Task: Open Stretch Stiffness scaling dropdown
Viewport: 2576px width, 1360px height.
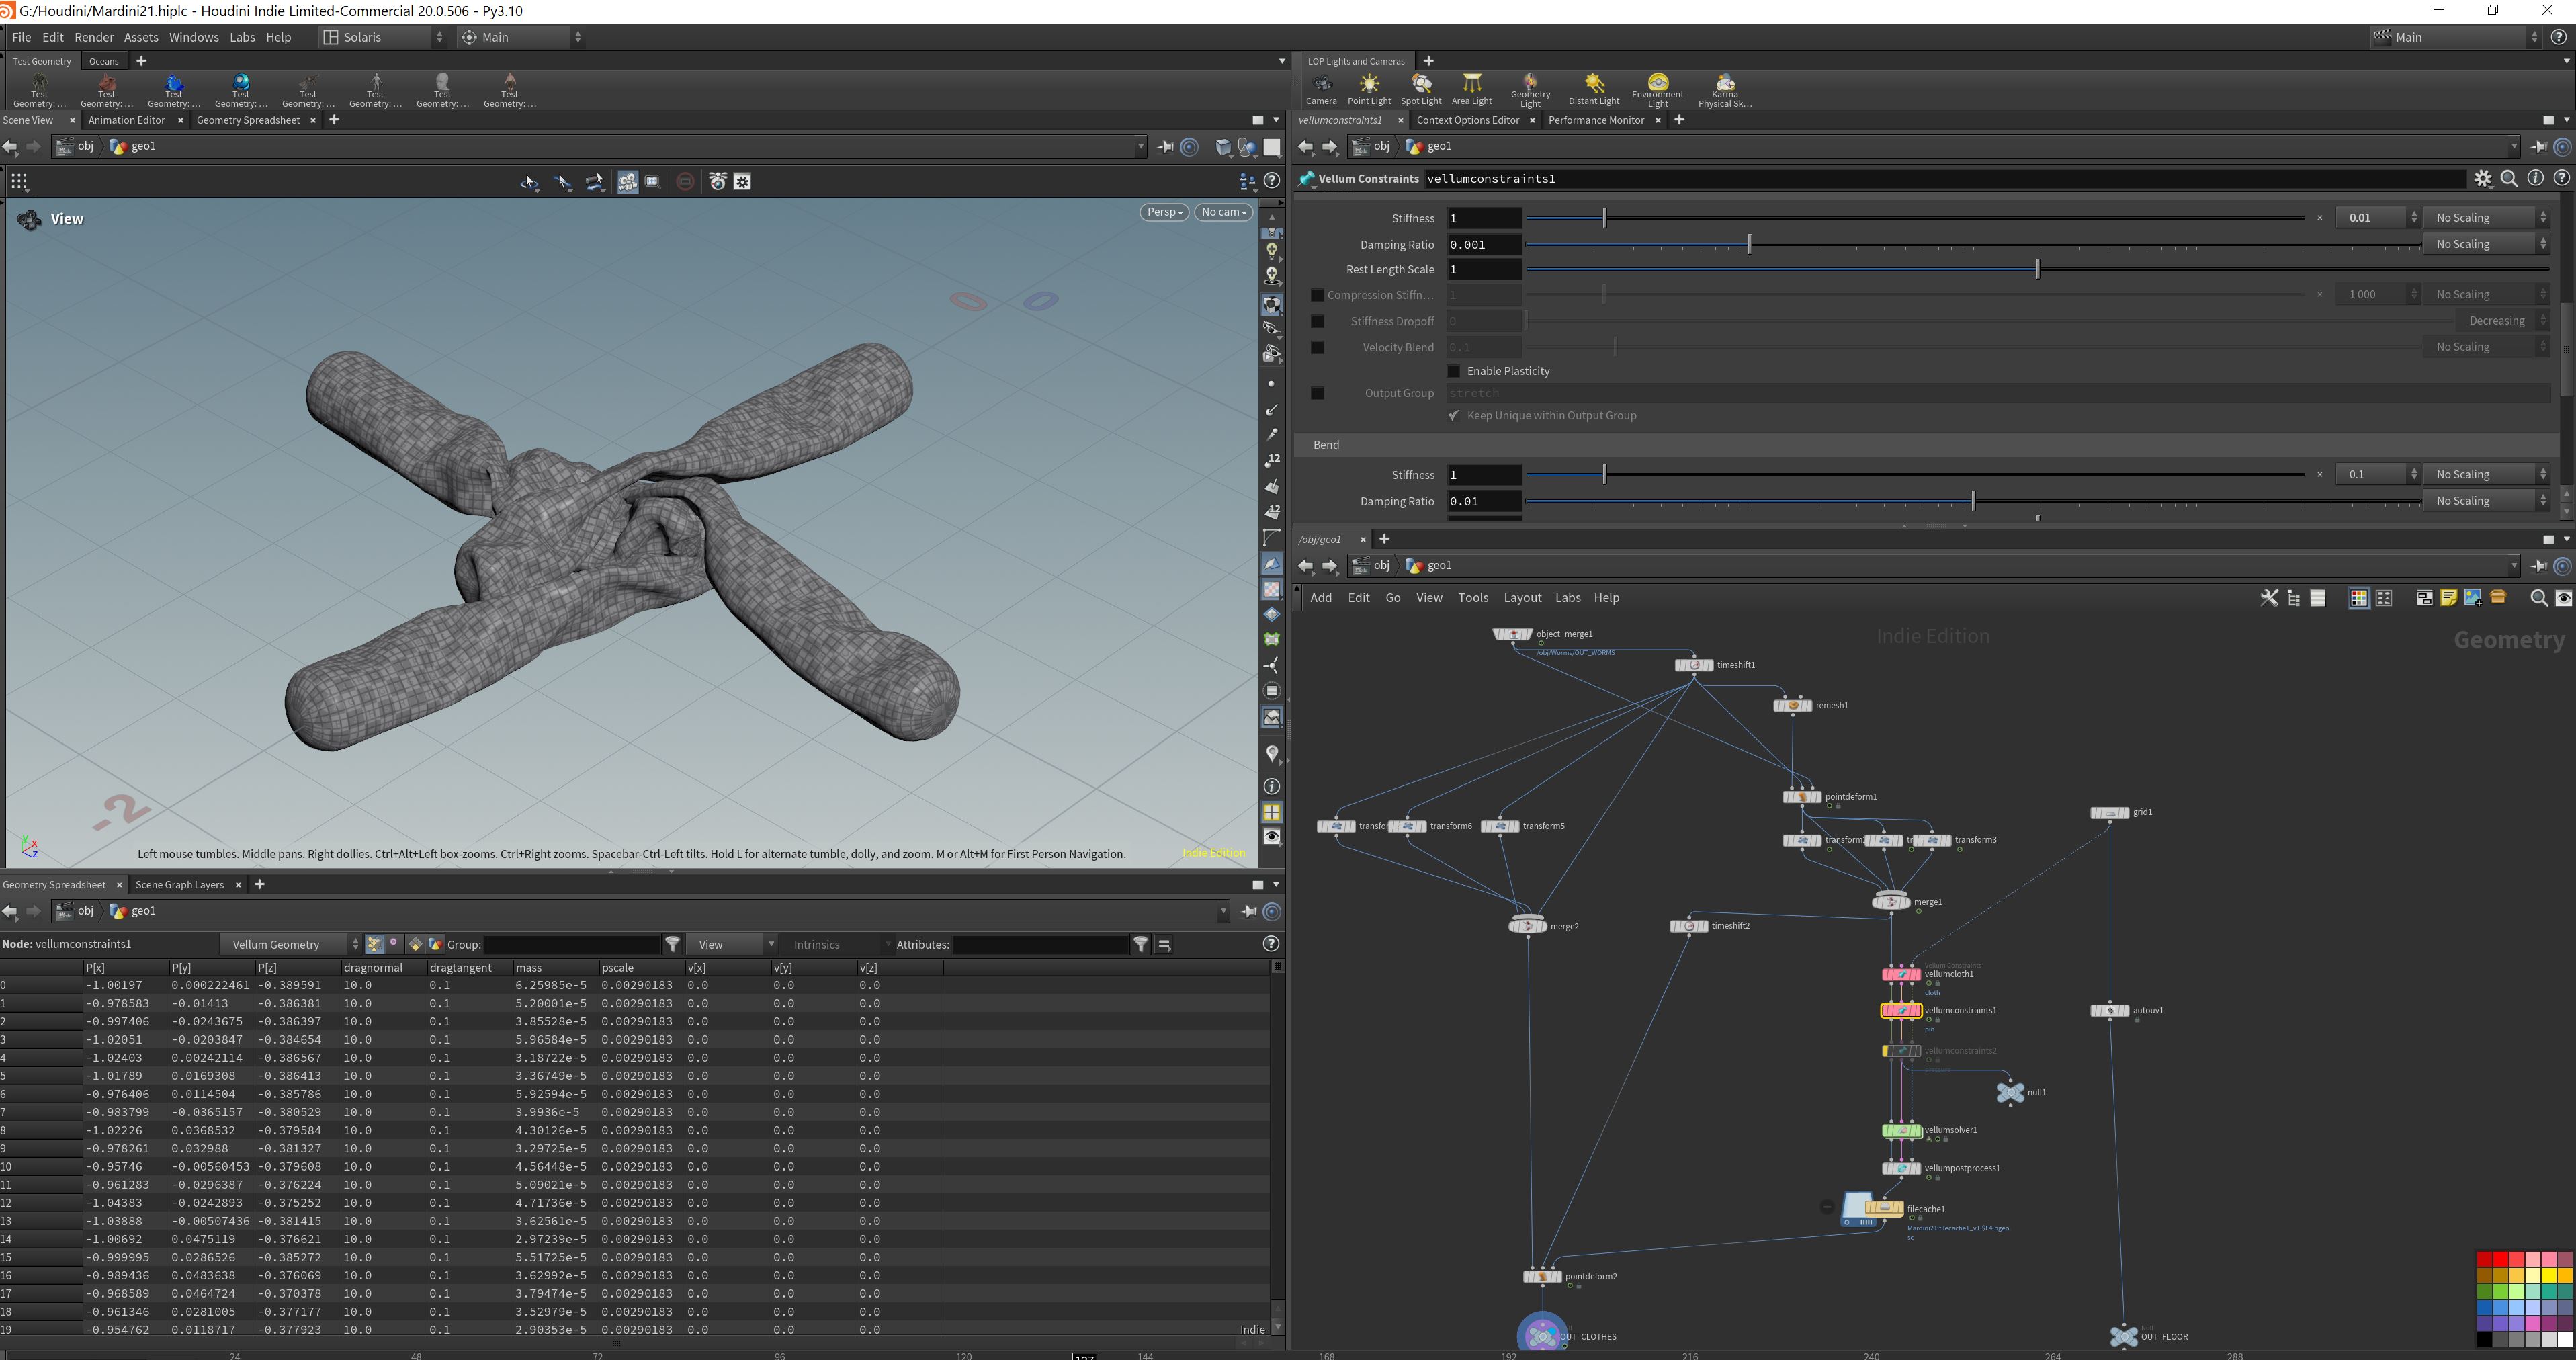Action: pos(2487,218)
